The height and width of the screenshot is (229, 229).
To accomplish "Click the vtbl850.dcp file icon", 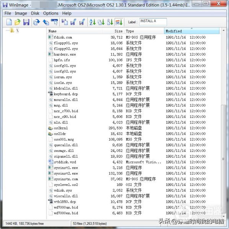I will click(x=51, y=202).
